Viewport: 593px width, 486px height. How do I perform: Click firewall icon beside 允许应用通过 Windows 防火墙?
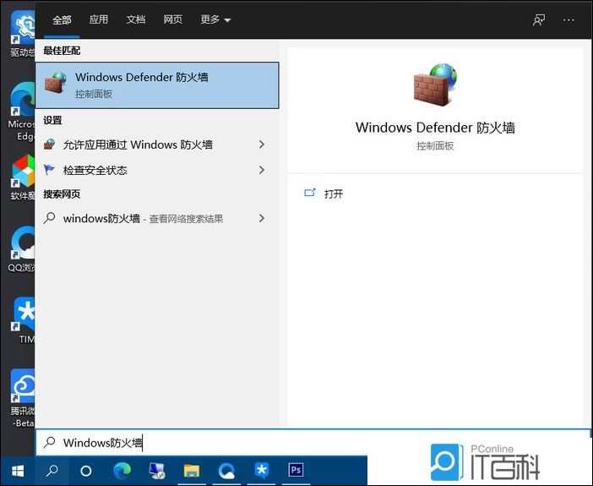(49, 145)
